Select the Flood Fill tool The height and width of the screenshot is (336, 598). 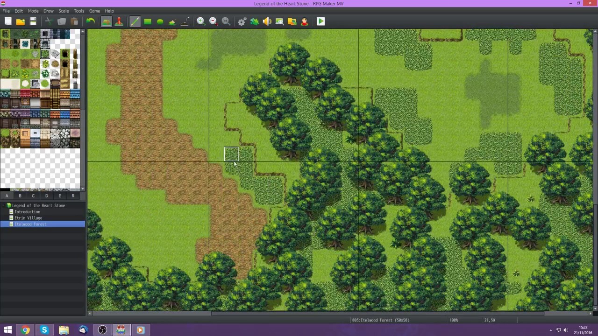tap(172, 21)
